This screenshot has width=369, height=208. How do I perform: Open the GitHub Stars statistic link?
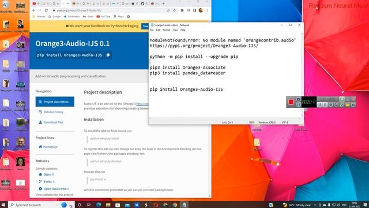click(x=46, y=174)
